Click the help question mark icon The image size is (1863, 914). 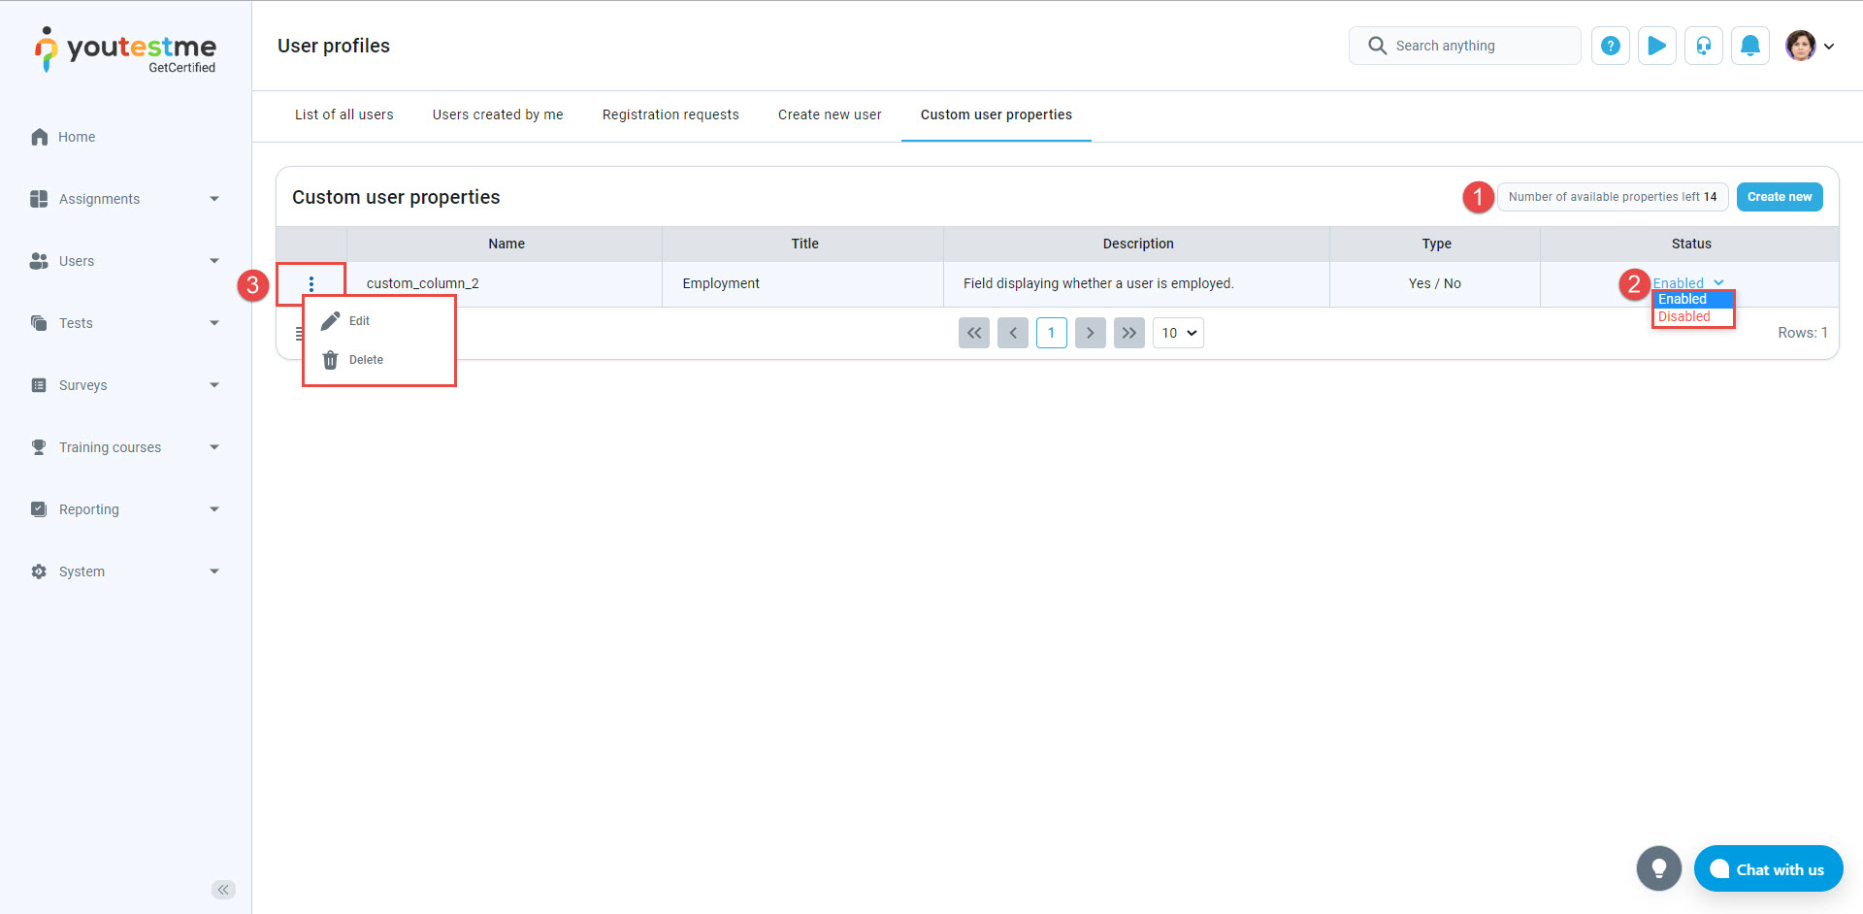1610,46
